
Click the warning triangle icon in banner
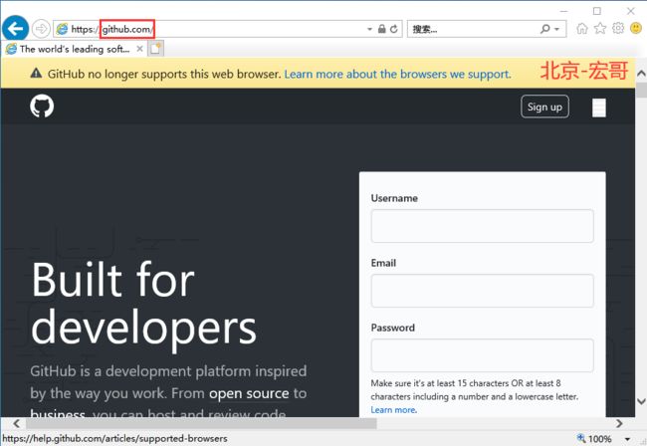36,74
